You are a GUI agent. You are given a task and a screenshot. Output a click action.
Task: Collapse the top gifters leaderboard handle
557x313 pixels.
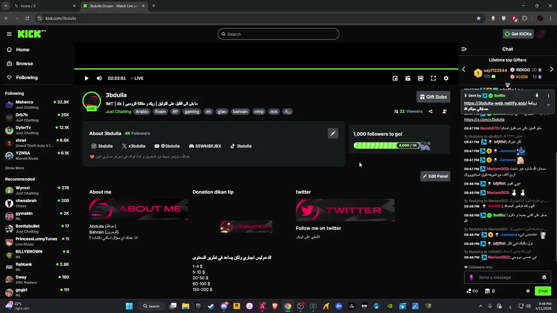(507, 85)
